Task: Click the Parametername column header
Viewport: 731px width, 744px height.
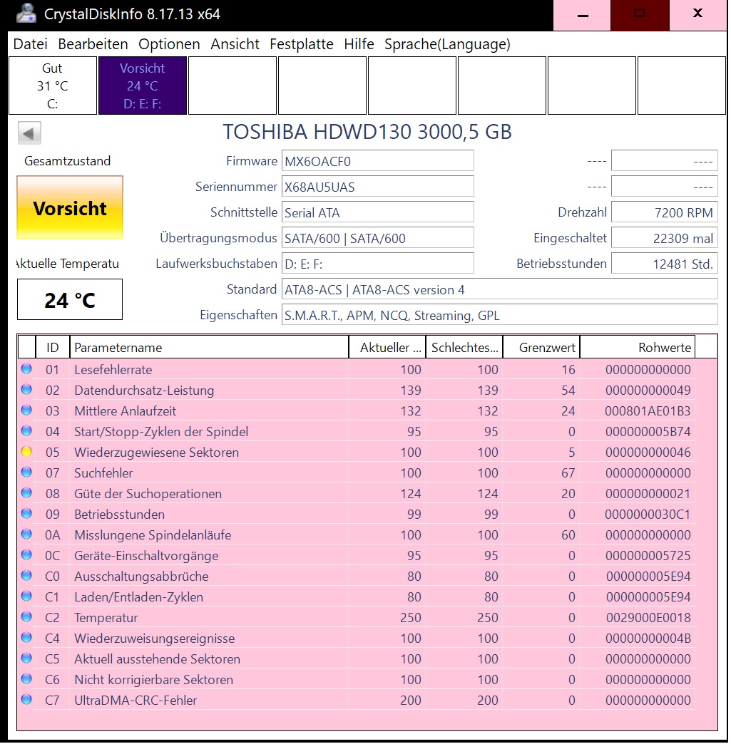Action: pyautogui.click(x=209, y=347)
